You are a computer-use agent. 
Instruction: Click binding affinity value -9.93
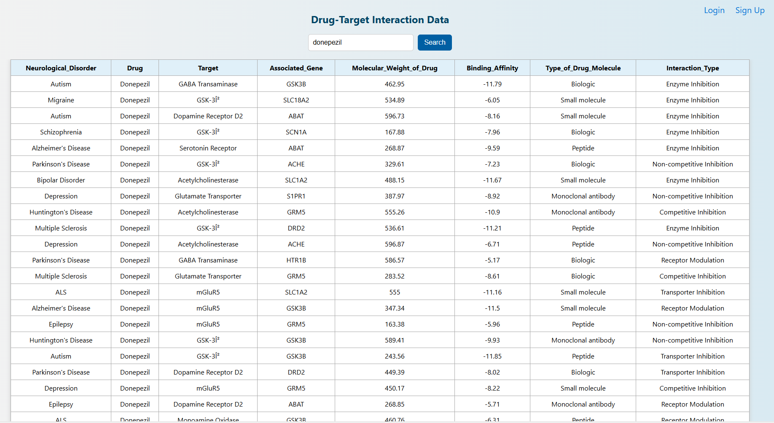click(x=492, y=340)
